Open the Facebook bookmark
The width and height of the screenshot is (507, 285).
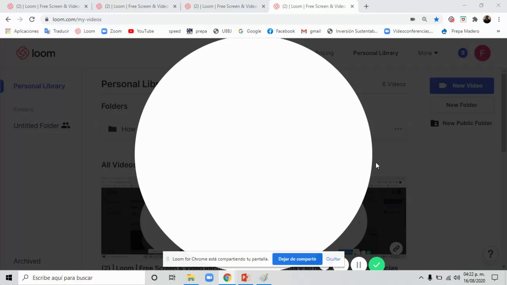point(281,31)
